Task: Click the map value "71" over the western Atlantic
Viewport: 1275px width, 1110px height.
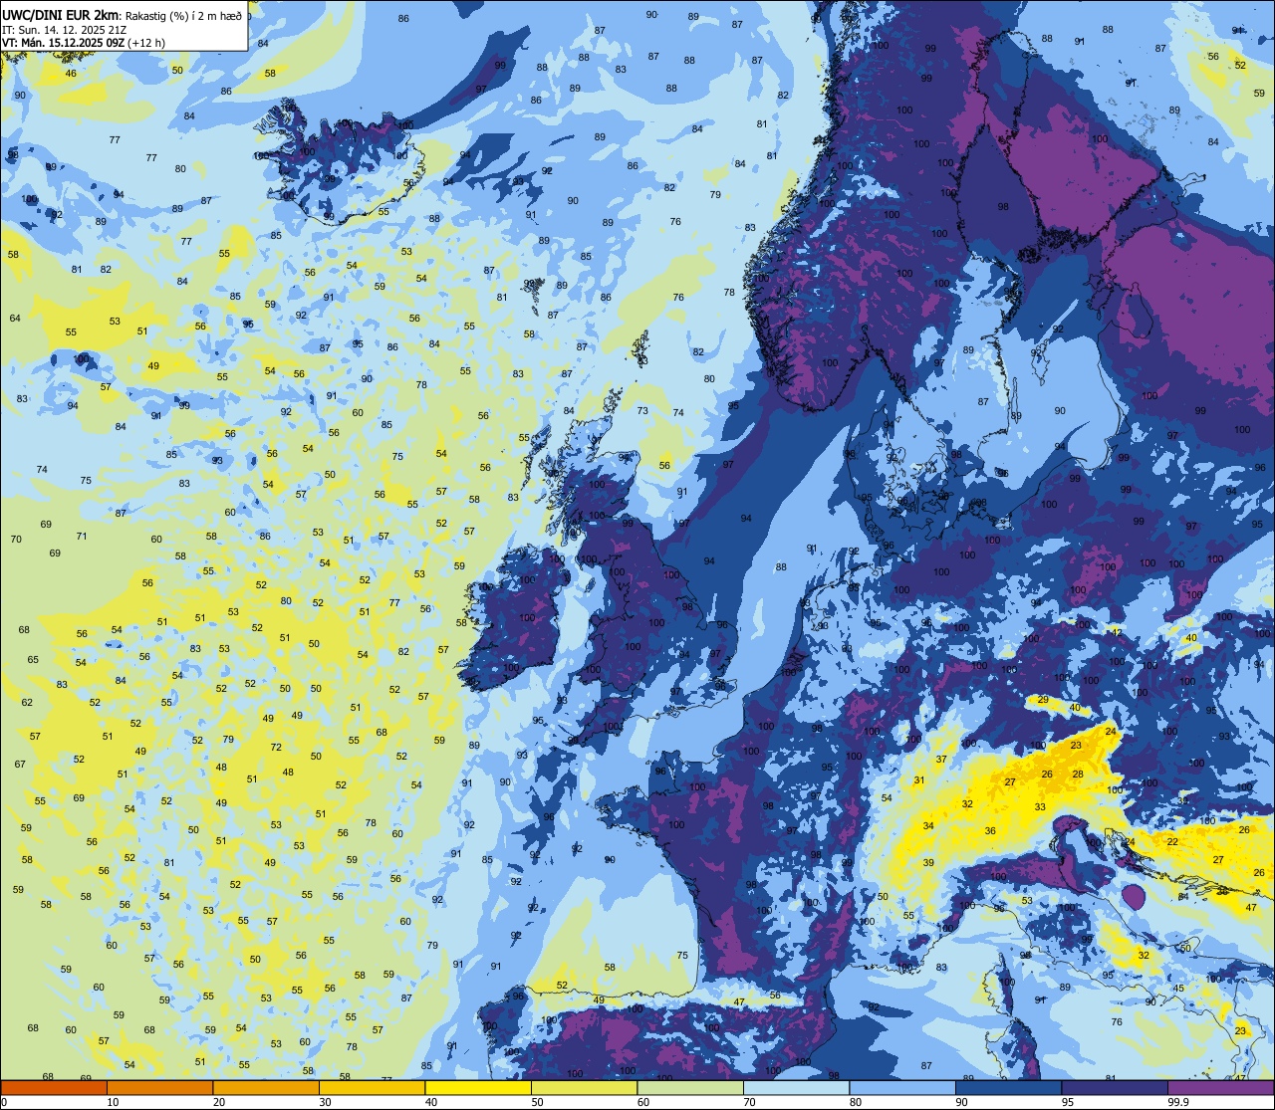Action: [82, 536]
